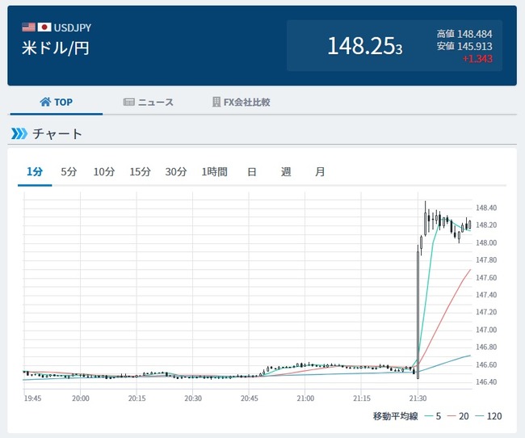The width and height of the screenshot is (525, 438).
Task: Click the 148.253 current price display
Action: (x=364, y=46)
